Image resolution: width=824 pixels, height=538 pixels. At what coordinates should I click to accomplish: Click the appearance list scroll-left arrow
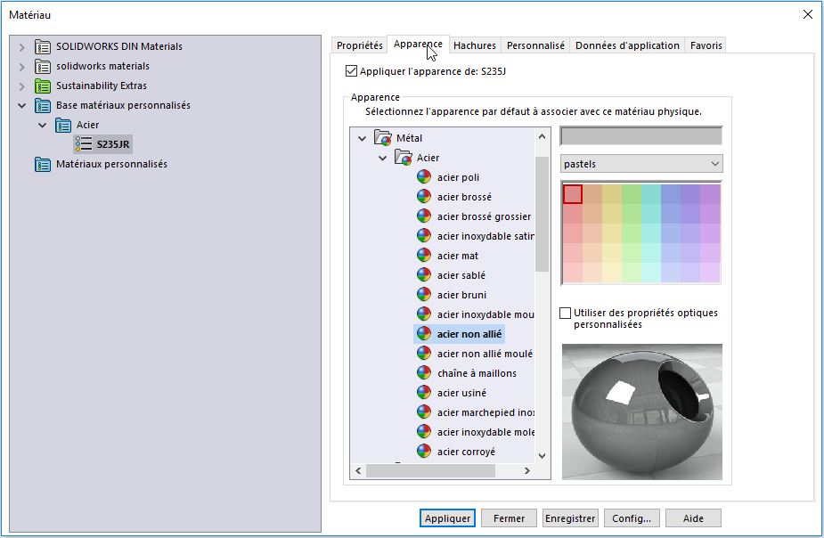(x=358, y=470)
